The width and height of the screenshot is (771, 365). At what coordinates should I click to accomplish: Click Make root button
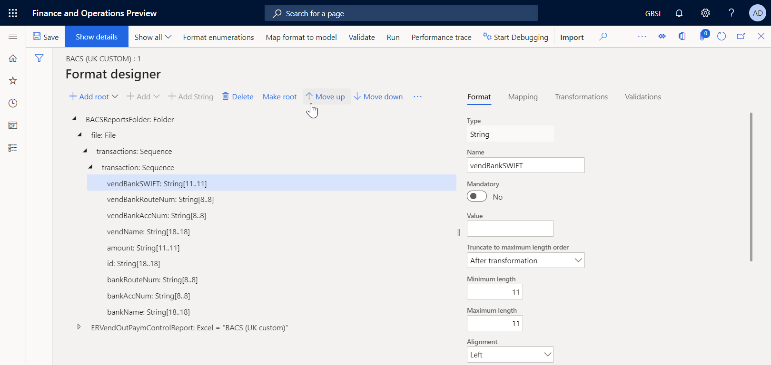click(279, 96)
